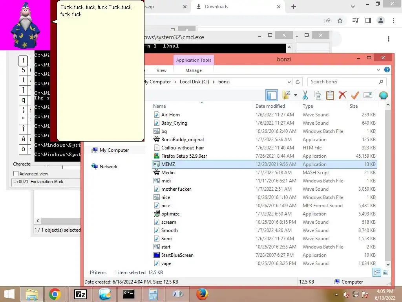
Task: Open Firefox from the taskbar
Action: 202,294
